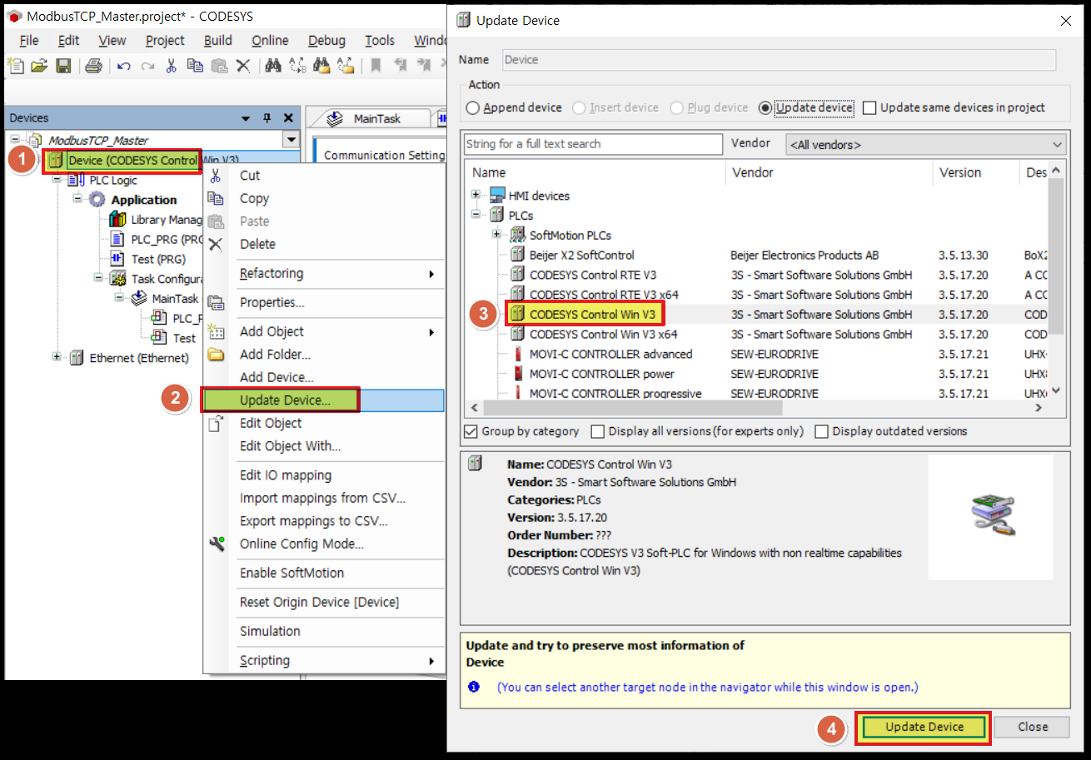This screenshot has width=1091, height=760.
Task: Check Display outdated versions checkbox
Action: pyautogui.click(x=822, y=431)
